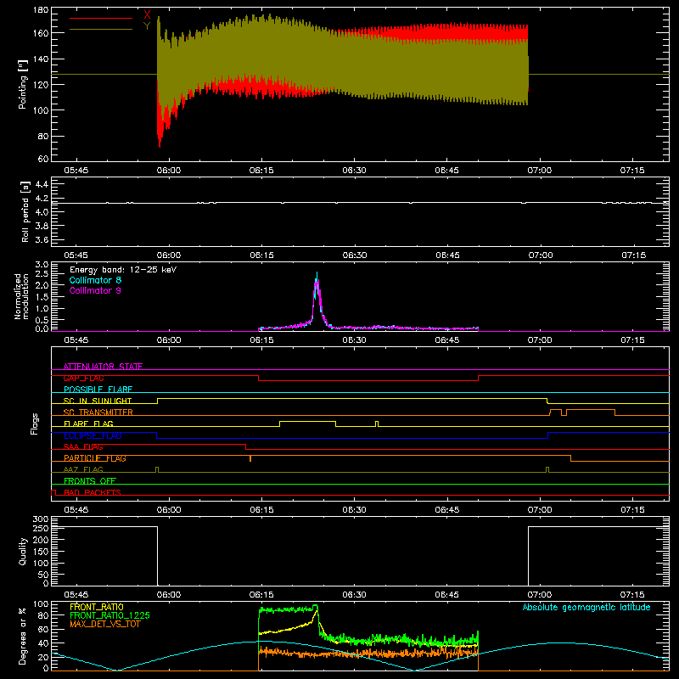Click the BAD_PACKETS label

[93, 492]
